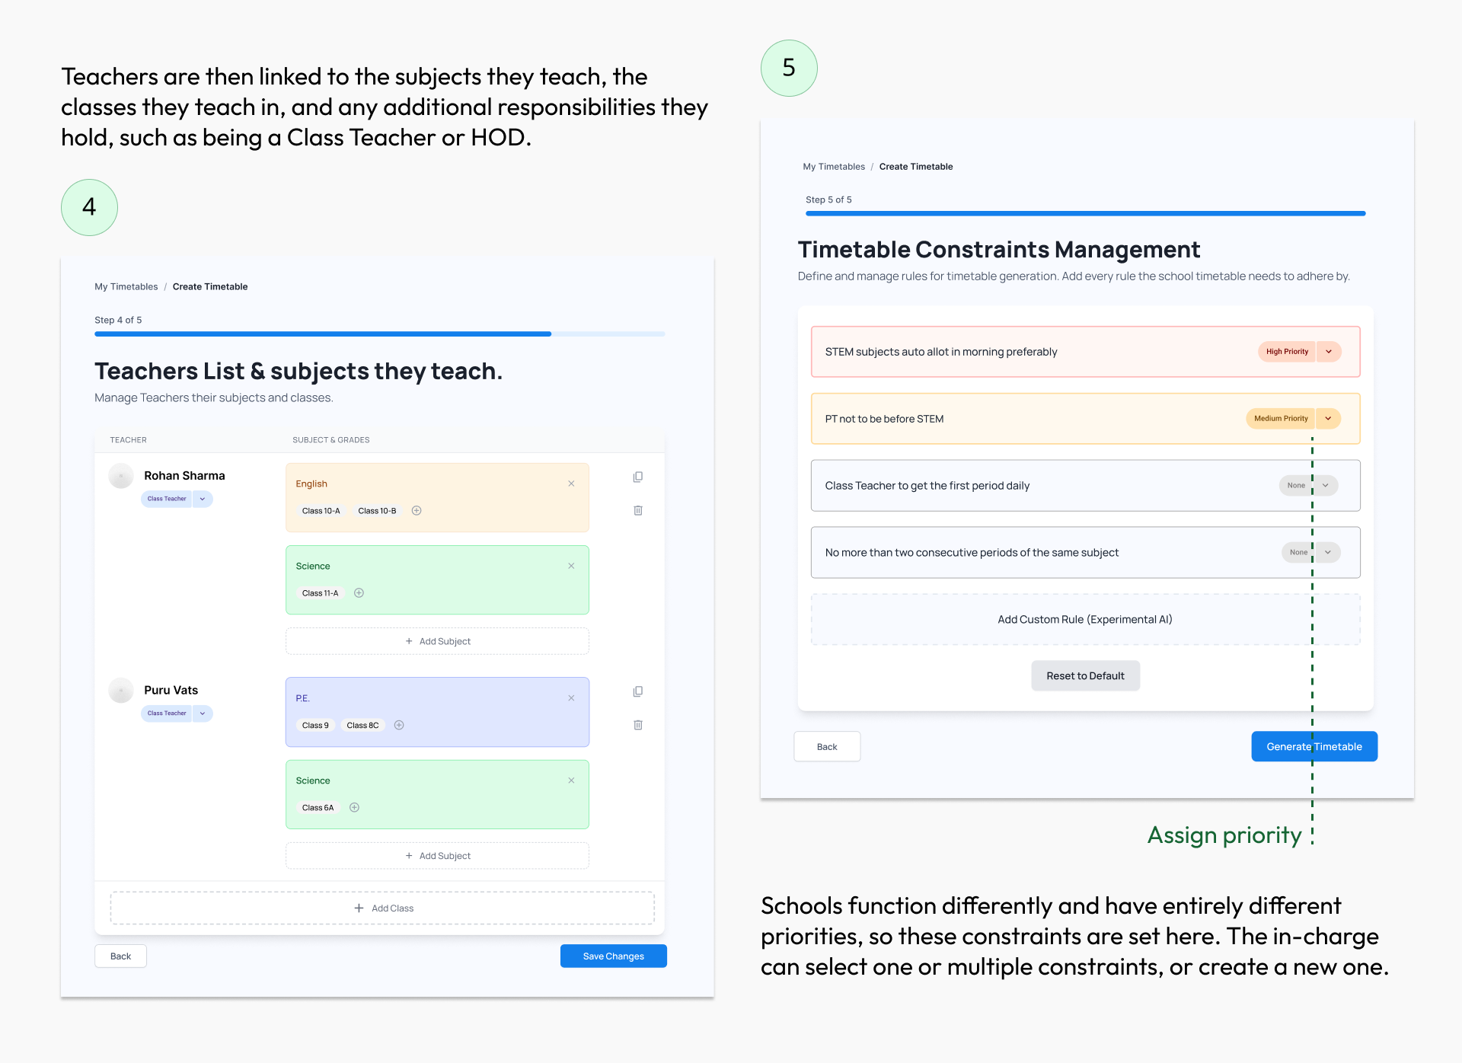
Task: Go to My Timetables in step 5 breadcrumb
Action: pos(834,167)
